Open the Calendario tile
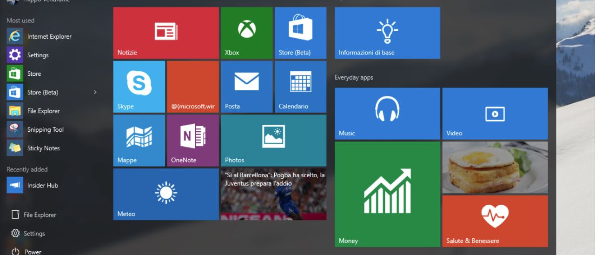 (300, 87)
